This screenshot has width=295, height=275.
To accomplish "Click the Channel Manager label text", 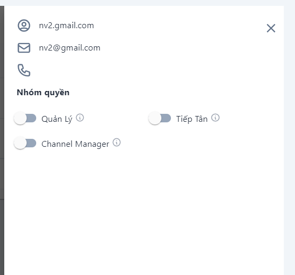I will [x=75, y=144].
